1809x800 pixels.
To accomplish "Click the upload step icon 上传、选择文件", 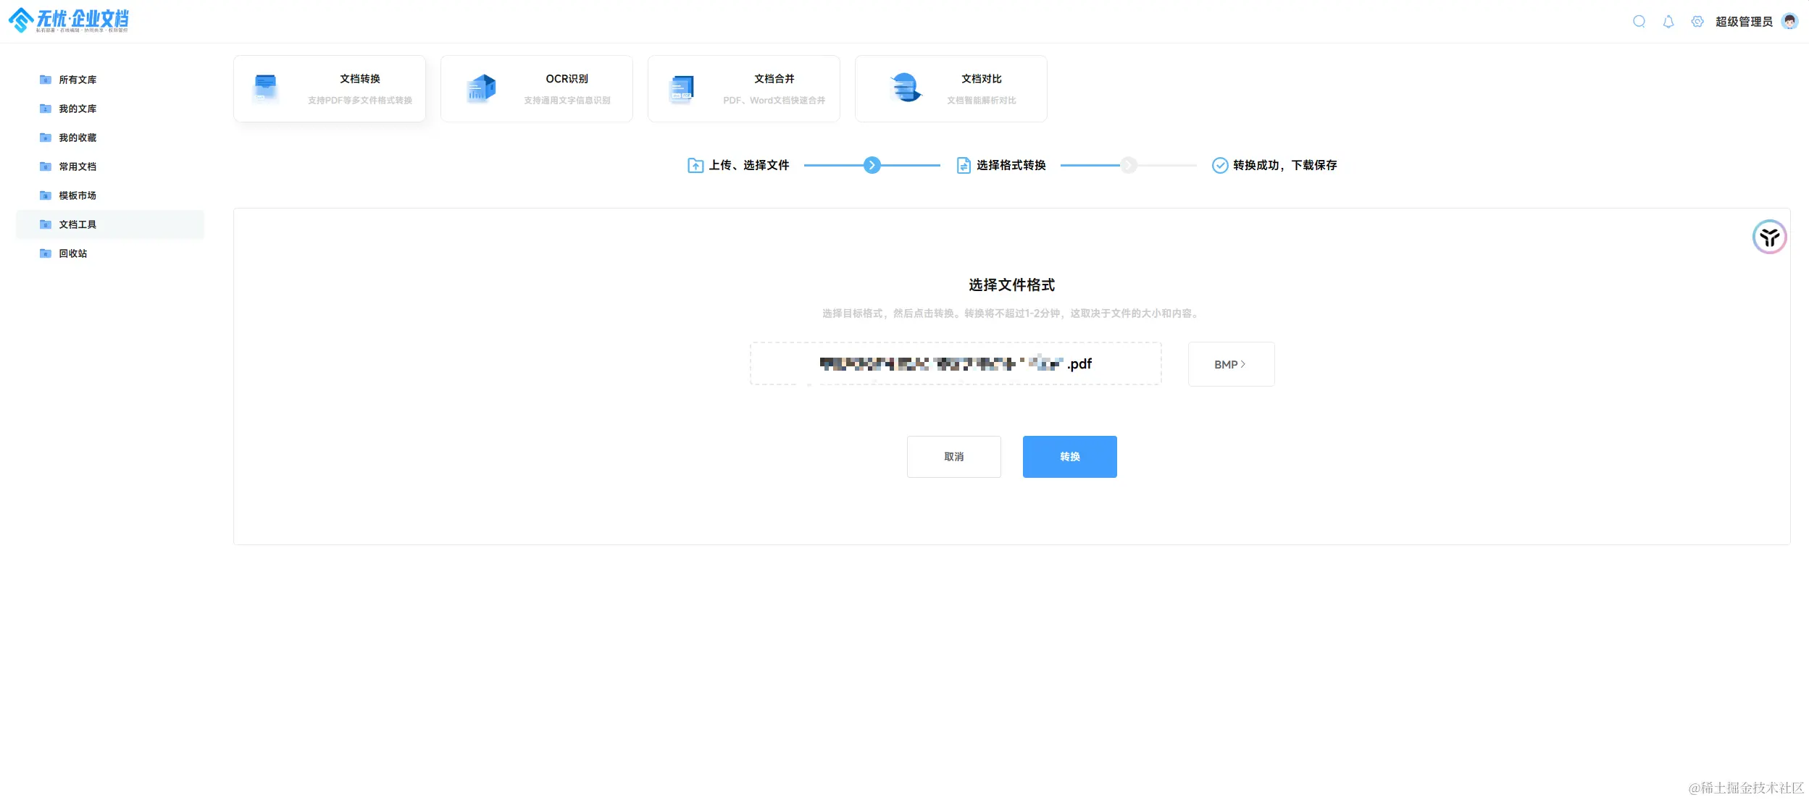I will pyautogui.click(x=695, y=164).
